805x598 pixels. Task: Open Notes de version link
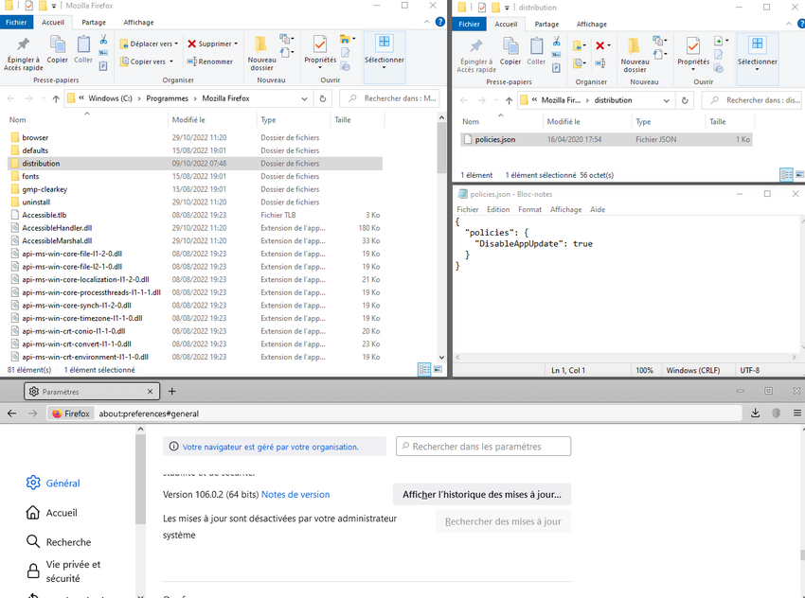click(295, 495)
